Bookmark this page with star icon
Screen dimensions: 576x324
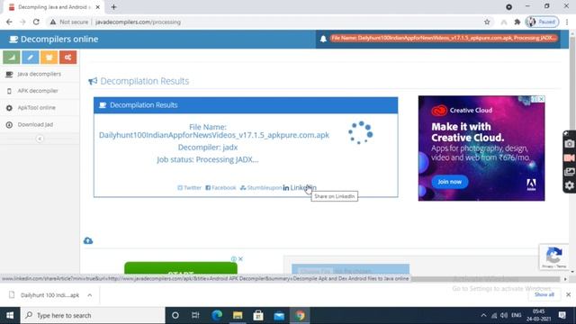pos(487,22)
